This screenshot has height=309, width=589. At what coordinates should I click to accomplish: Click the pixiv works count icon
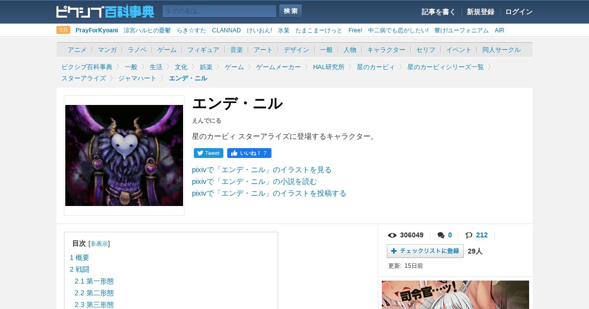pyautogui.click(x=469, y=235)
